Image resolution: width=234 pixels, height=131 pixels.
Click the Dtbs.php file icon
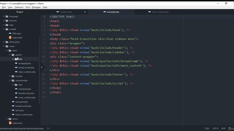tap(10, 33)
